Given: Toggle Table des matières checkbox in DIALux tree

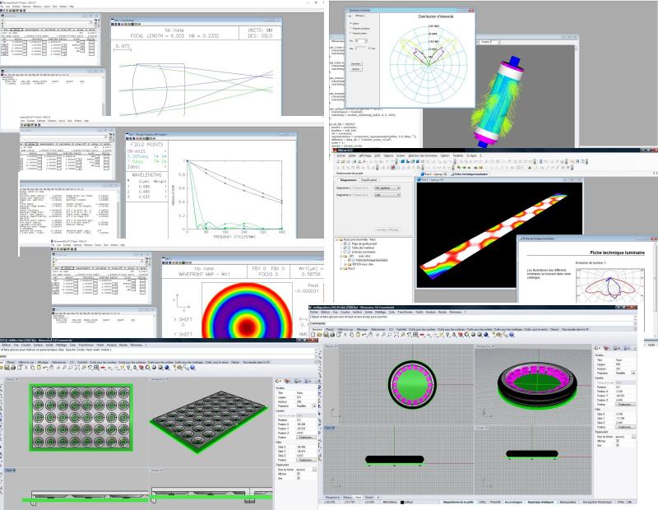Looking at the screenshot, I should click(345, 248).
